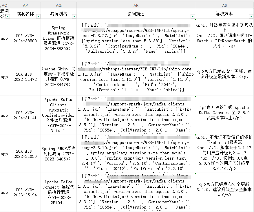
Task: Select Apache Kafka Connect 远程代码执行 alias cell
Action: [x=59, y=192]
